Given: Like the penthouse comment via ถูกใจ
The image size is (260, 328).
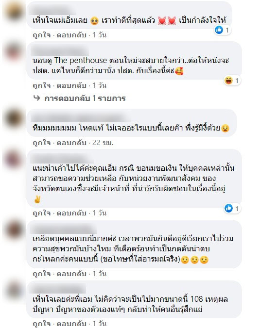Looking at the screenshot, I should click(41, 85).
